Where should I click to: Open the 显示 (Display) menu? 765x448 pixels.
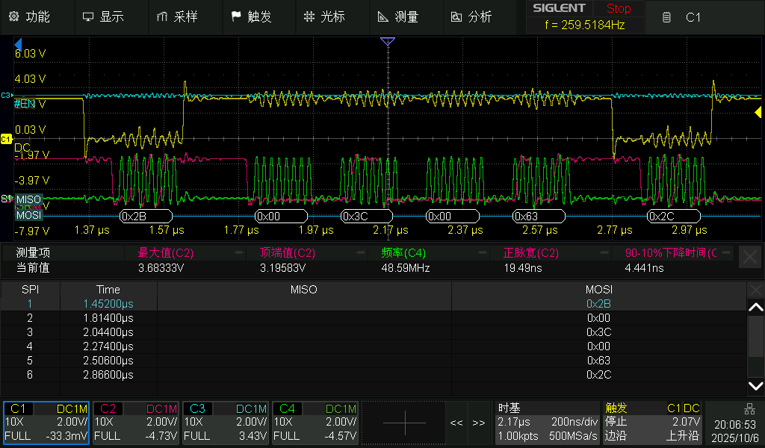click(103, 16)
